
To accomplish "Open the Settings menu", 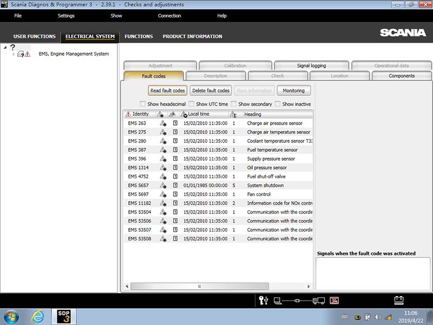I will (x=66, y=16).
